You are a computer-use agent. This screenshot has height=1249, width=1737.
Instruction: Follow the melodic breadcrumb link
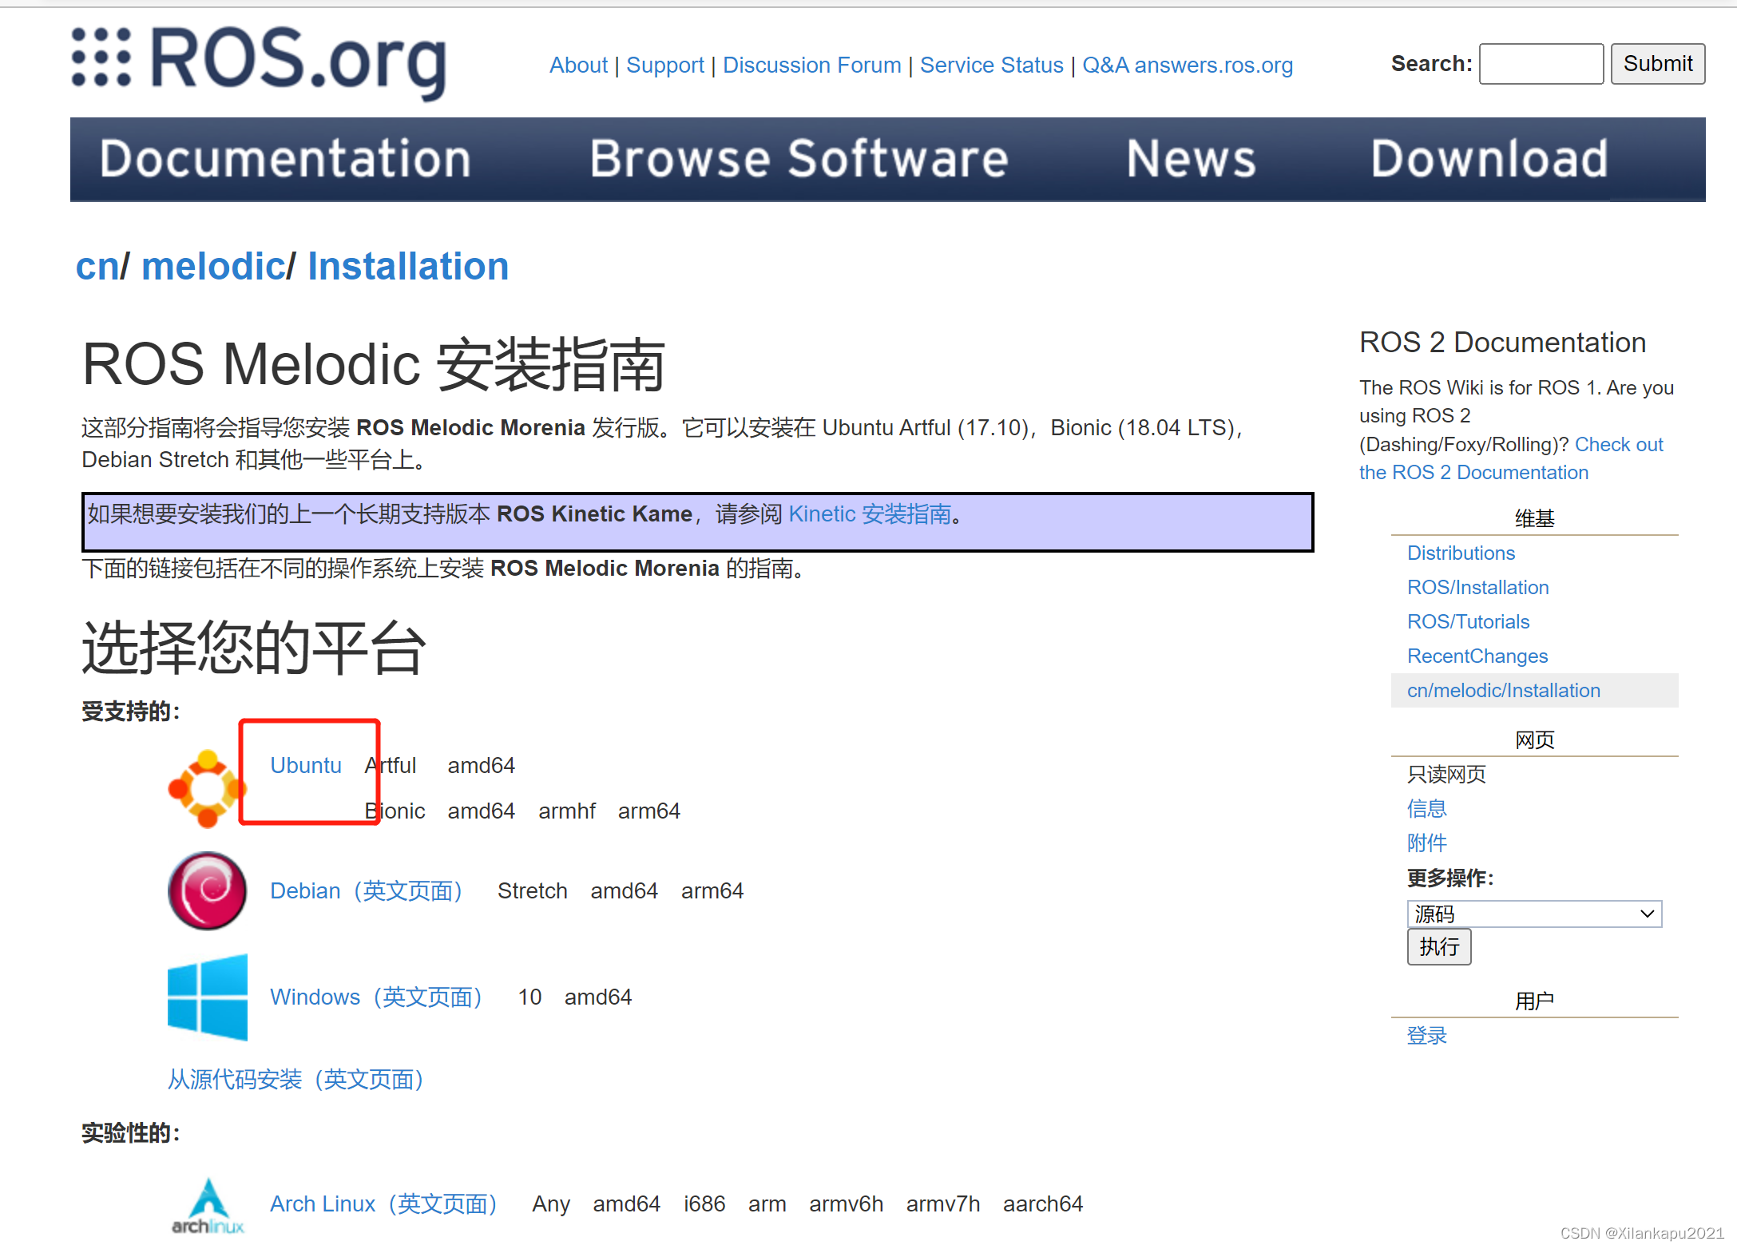click(212, 266)
